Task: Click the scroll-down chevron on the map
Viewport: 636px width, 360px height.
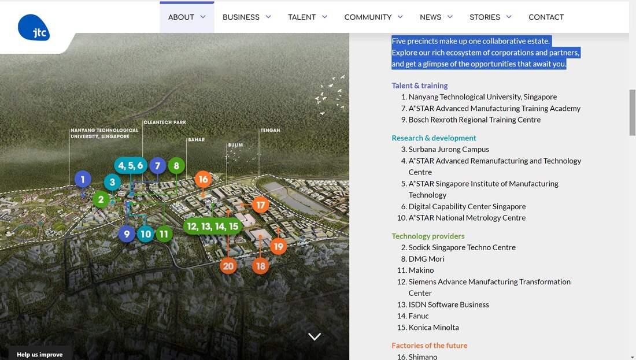Action: 315,336
